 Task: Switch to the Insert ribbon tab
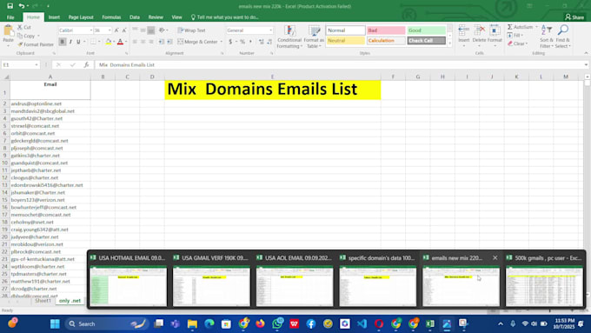coord(54,17)
